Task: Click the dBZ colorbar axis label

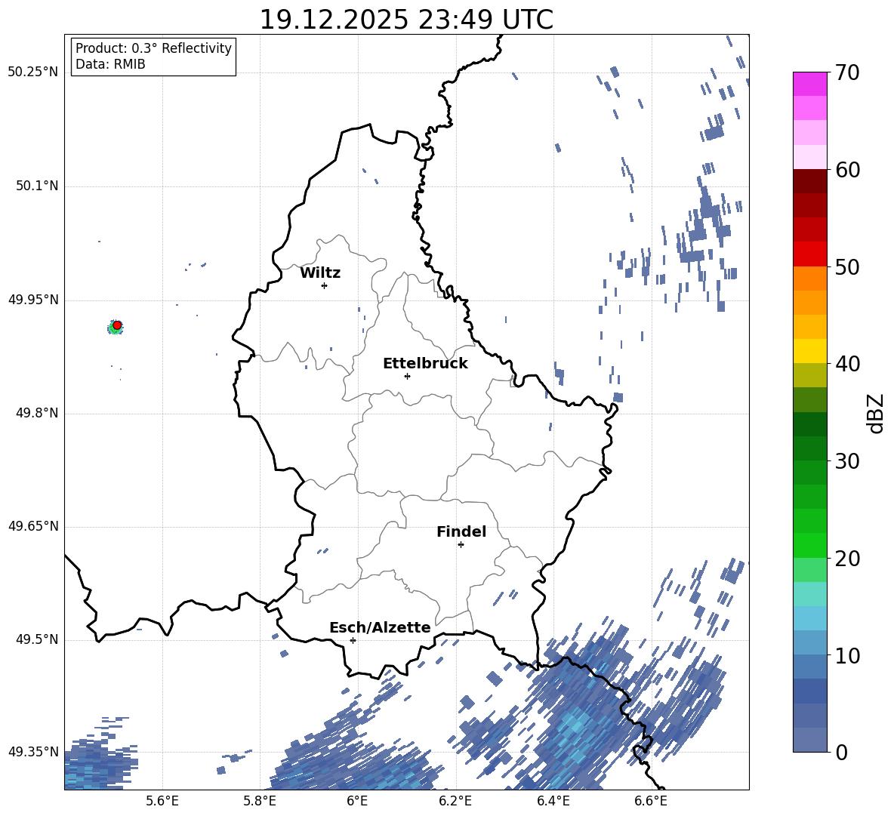Action: [876, 413]
